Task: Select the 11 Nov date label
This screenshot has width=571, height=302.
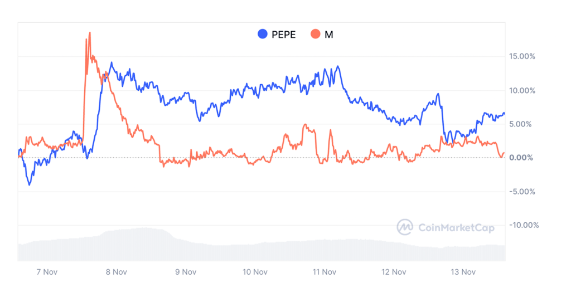Action: point(323,272)
